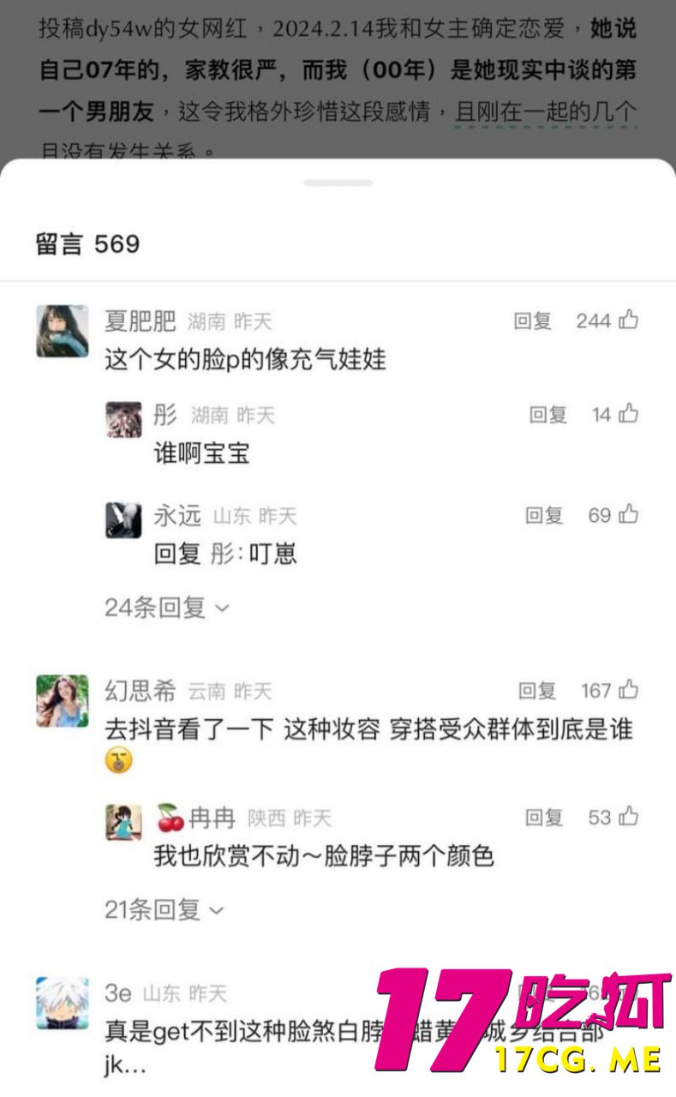This screenshot has width=676, height=1097.
Task: Tap the comment sheet drag handle
Action: (x=338, y=183)
